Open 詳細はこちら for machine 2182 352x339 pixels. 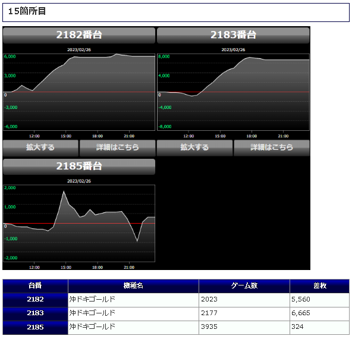pyautogui.click(x=117, y=147)
